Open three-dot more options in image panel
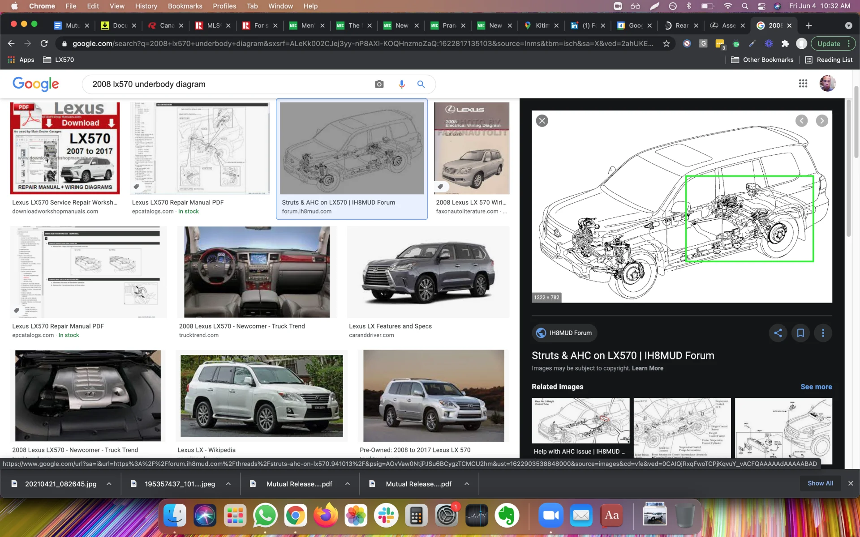The image size is (860, 537). click(x=823, y=333)
